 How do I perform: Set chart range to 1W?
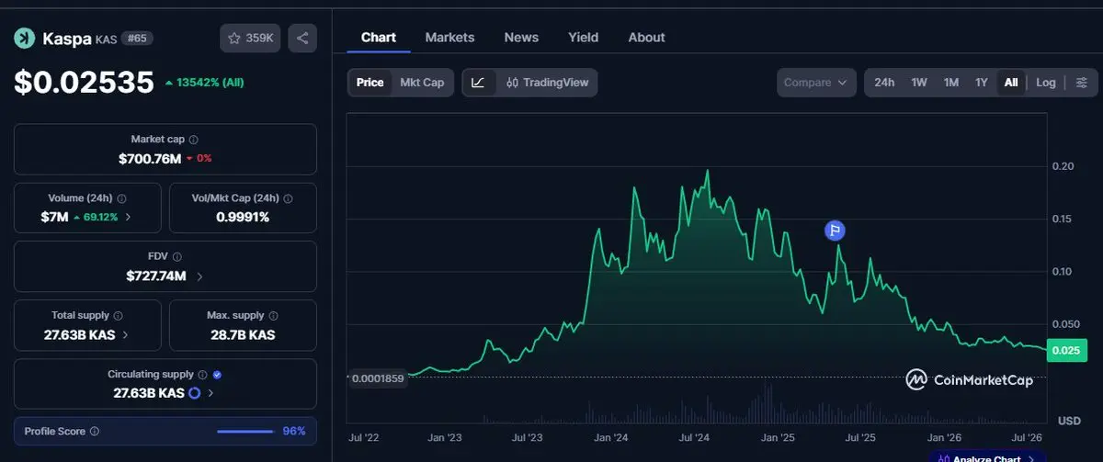click(x=919, y=83)
